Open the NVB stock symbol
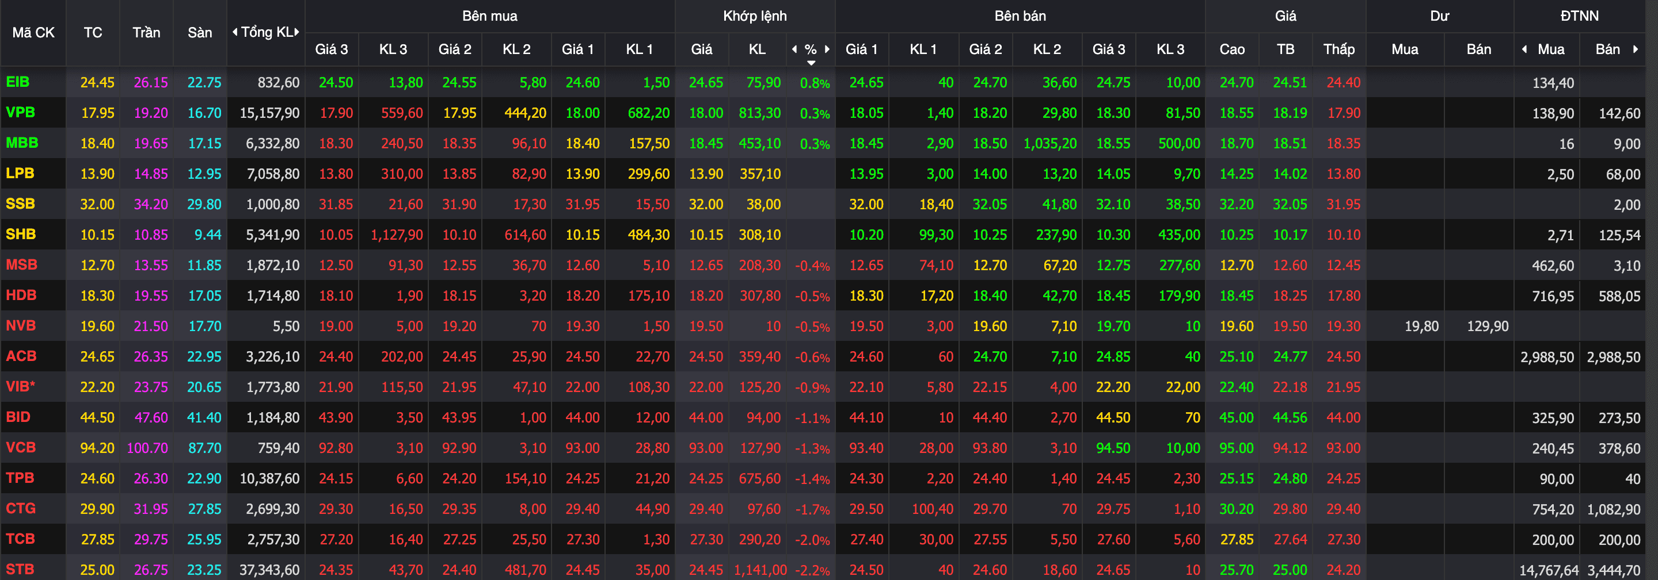 pos(21,325)
